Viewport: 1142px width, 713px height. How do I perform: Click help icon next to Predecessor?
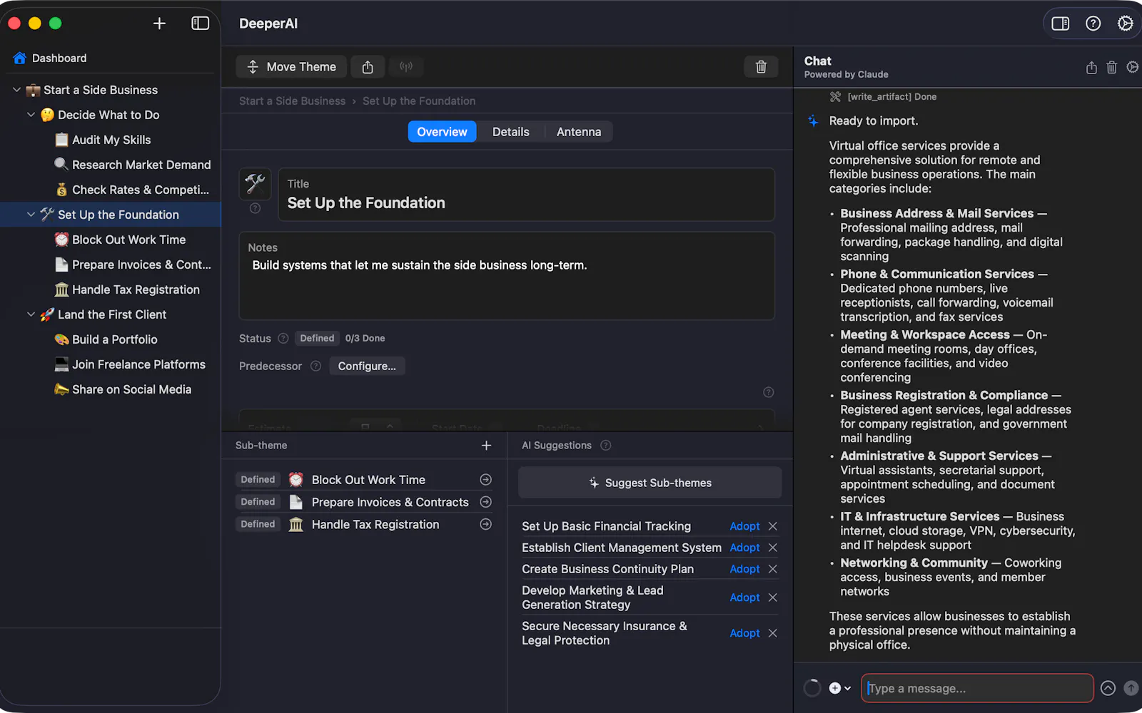click(x=315, y=366)
